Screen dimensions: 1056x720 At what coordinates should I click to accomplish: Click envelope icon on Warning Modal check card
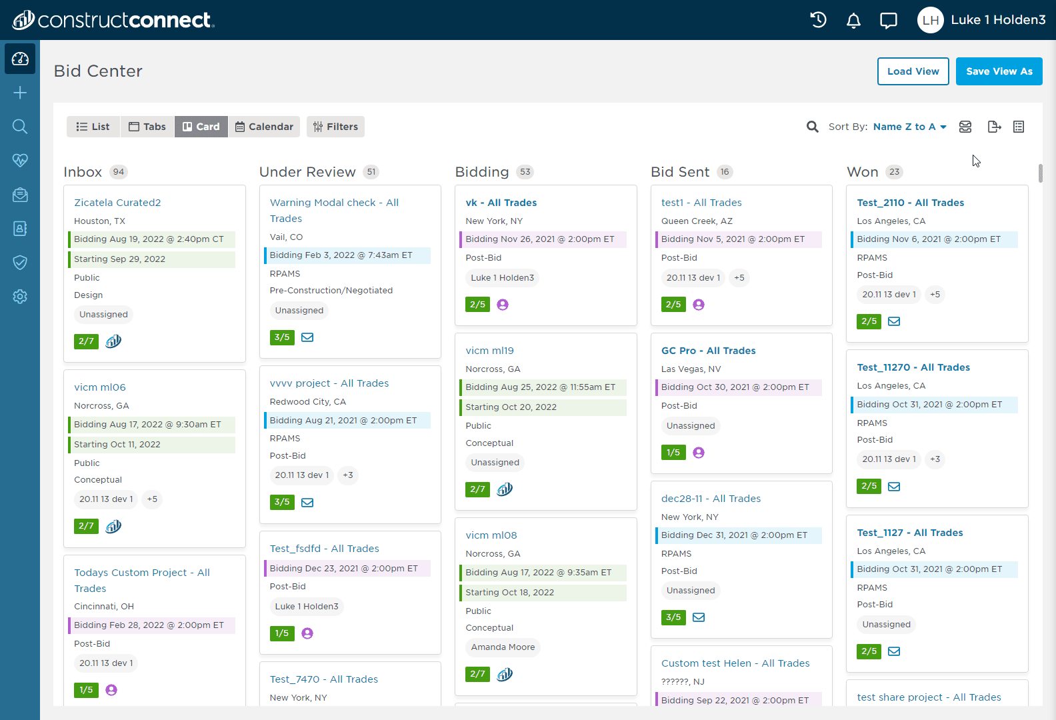point(307,337)
